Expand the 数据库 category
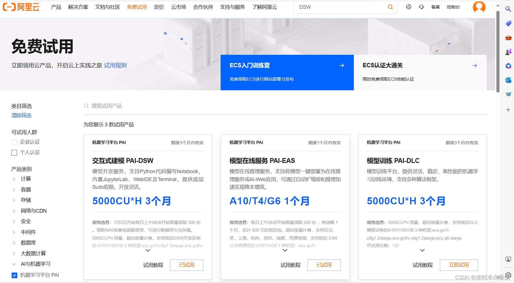 tap(14, 243)
